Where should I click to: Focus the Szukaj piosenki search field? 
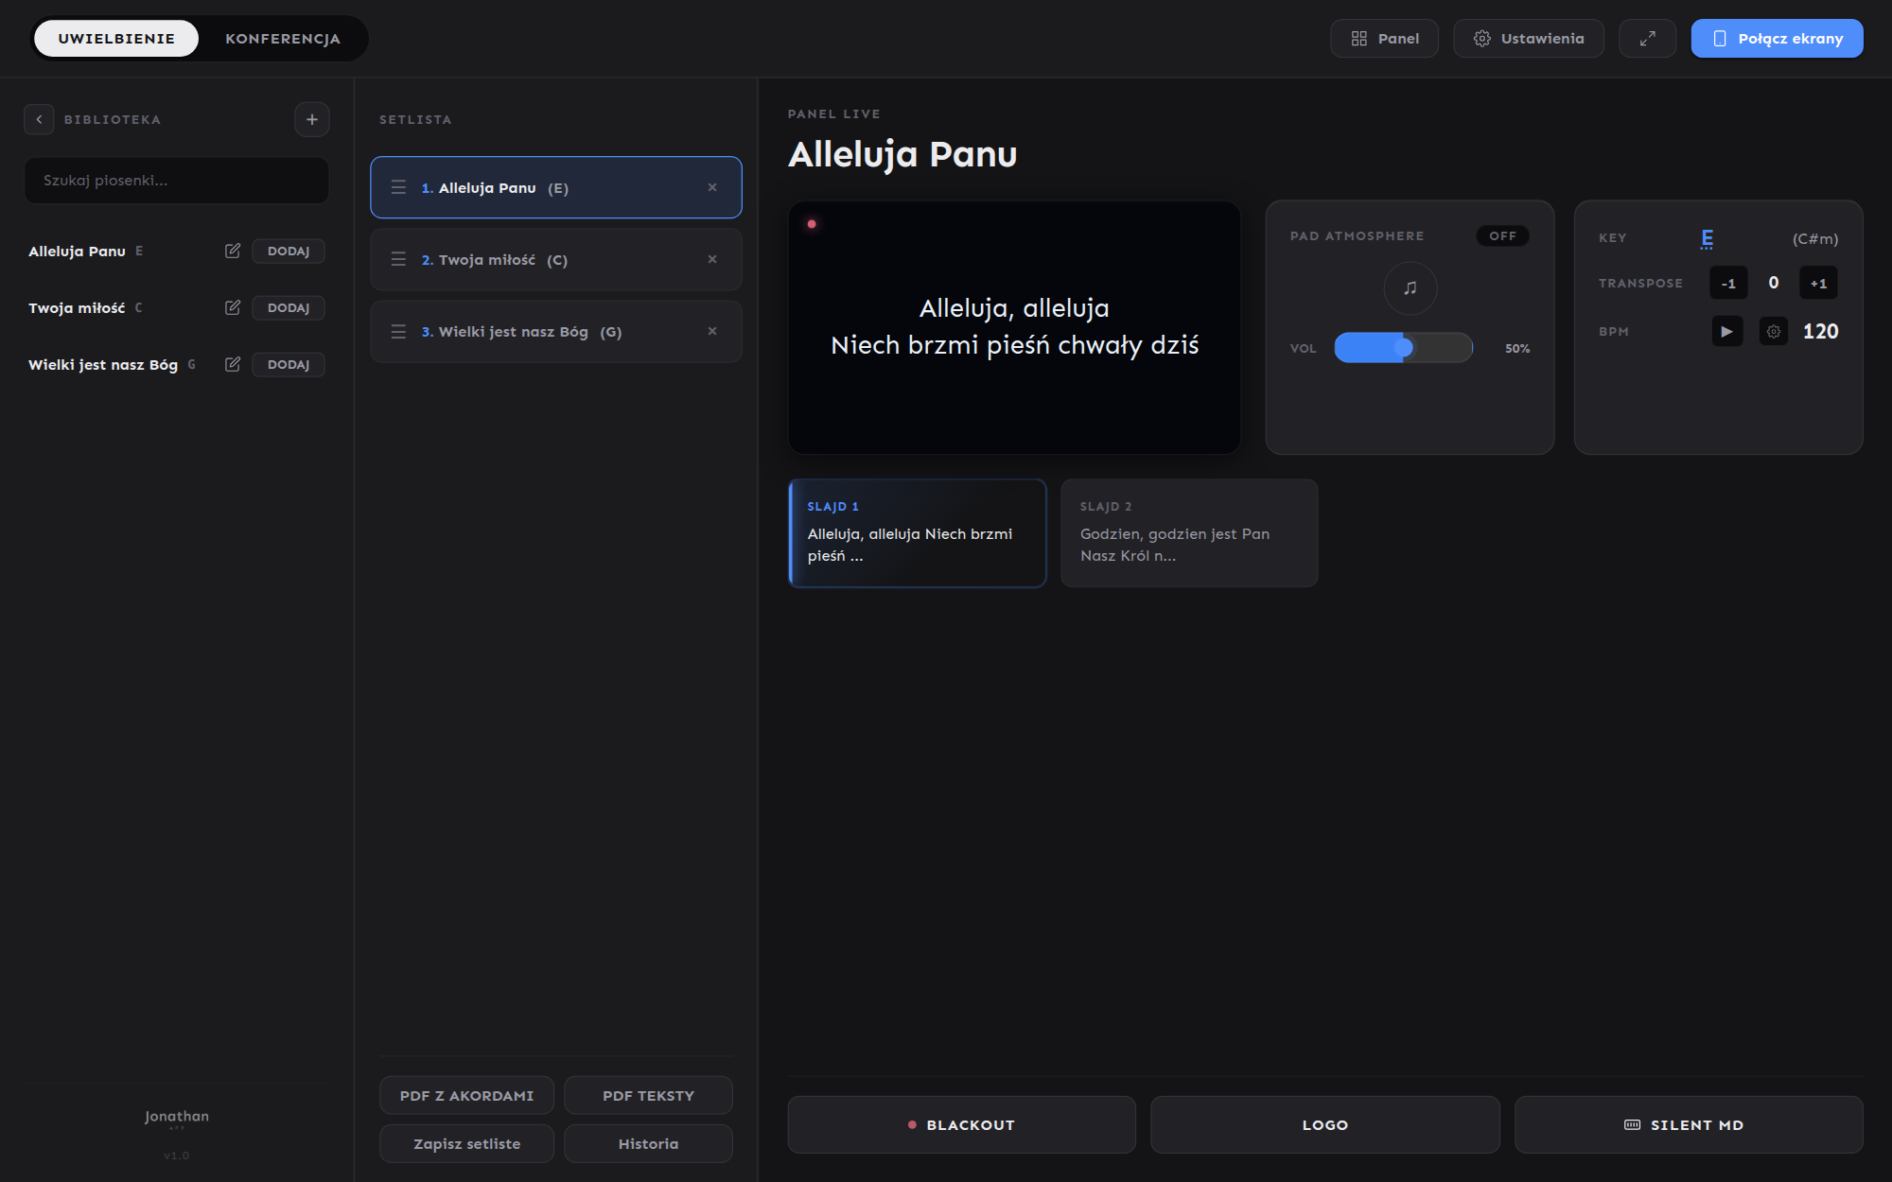[177, 180]
